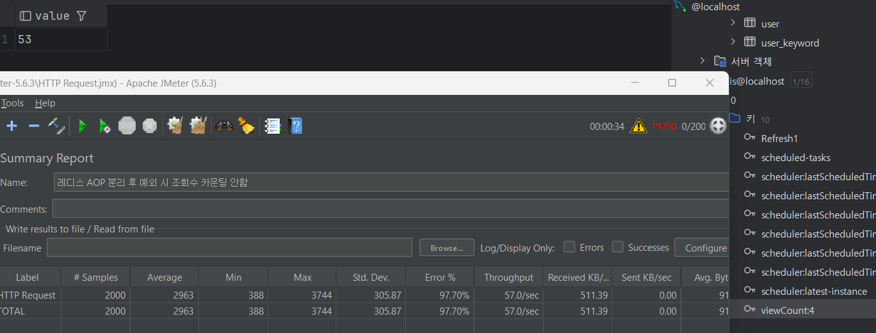Reset search with the yellow broom icon
This screenshot has width=876, height=333.
click(246, 126)
